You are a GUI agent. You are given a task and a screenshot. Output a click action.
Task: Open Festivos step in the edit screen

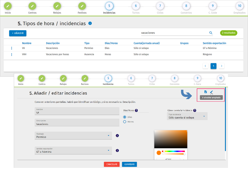click(x=85, y=78)
